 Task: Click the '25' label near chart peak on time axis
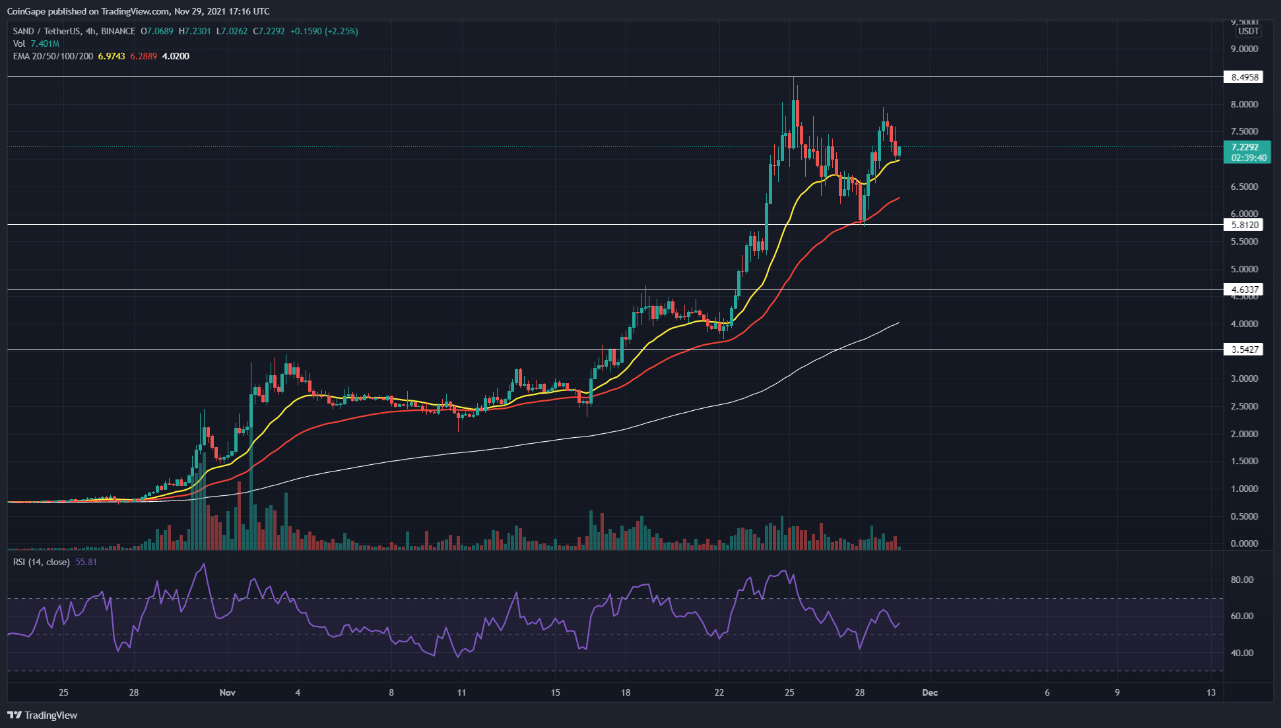[x=789, y=692]
